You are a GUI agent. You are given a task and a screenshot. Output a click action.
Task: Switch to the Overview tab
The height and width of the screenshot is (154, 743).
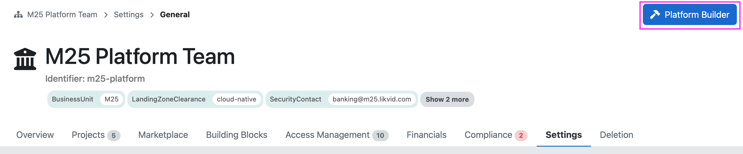click(x=35, y=135)
